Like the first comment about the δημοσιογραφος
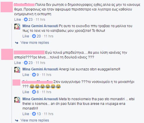This screenshot has width=144, height=123. tap(17, 20)
